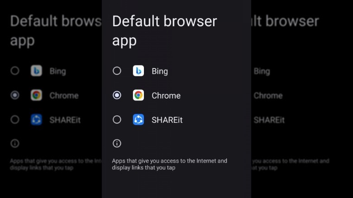Click the blurred Chrome label on right side
Viewport: 353px width, 198px height.
tap(268, 96)
